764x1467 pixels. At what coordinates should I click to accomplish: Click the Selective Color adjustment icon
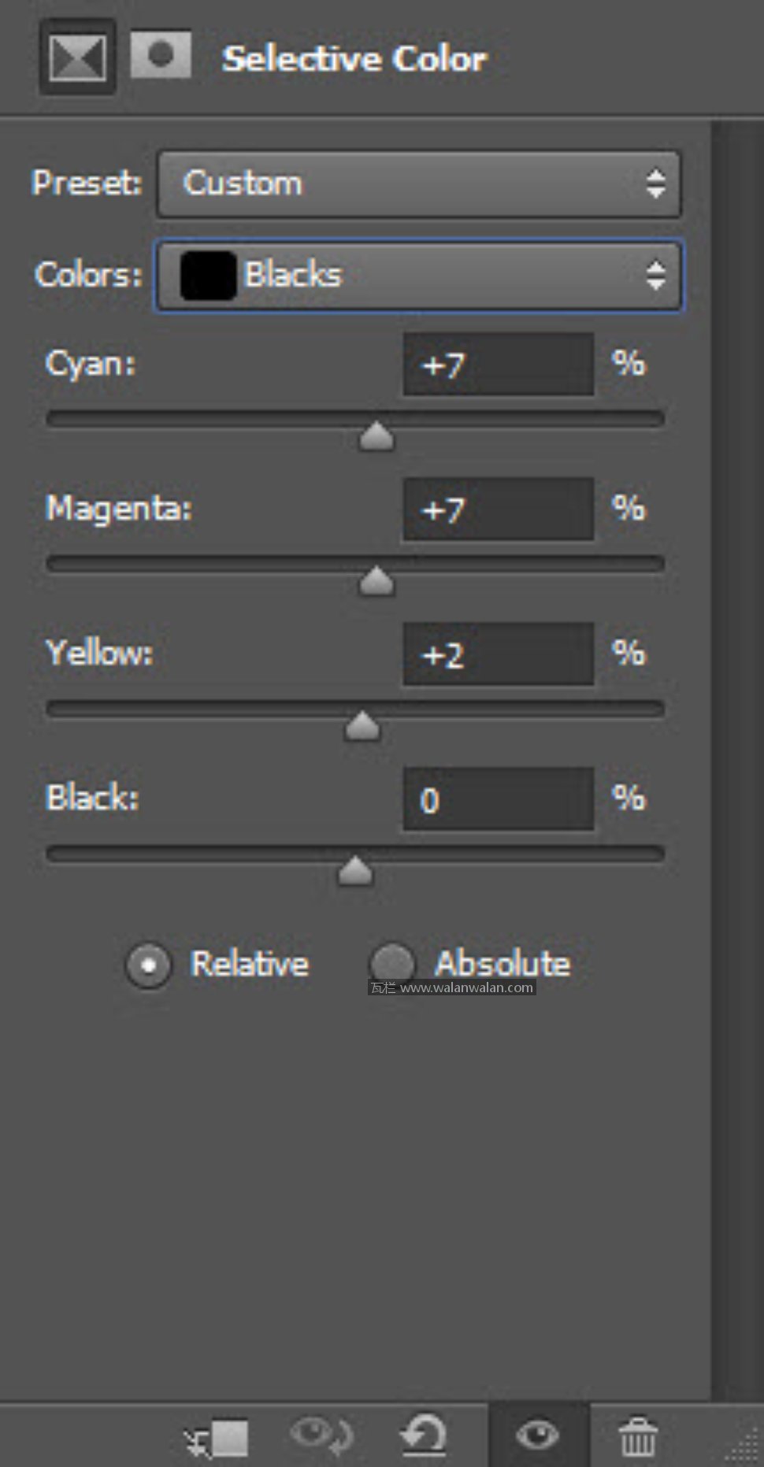tap(77, 57)
